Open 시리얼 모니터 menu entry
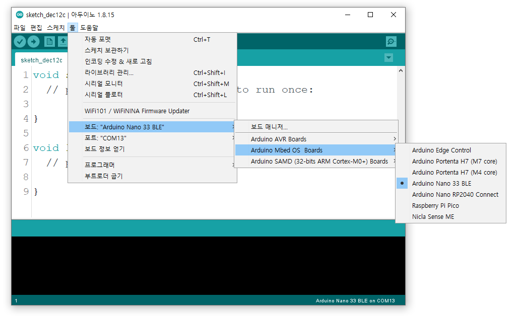Screen dimensions: 522x317 point(153,84)
